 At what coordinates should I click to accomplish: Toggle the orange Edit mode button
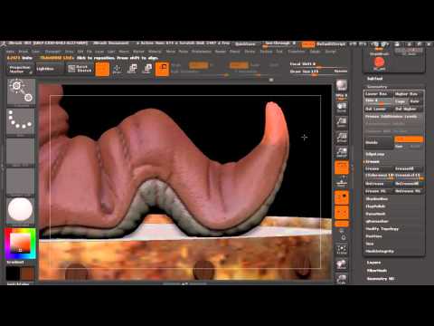(x=102, y=69)
